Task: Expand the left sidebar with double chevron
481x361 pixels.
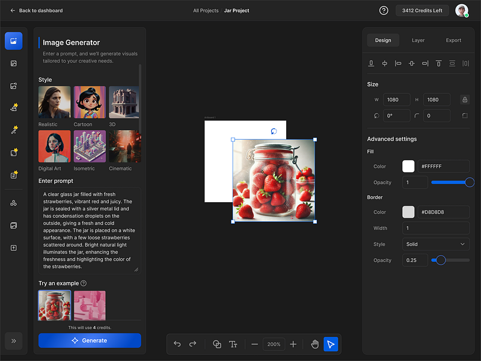Action: point(13,341)
